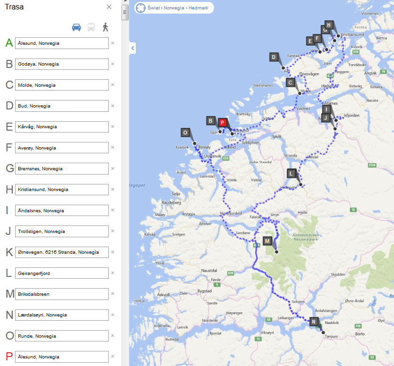Remove waypoint D Bud
The image size is (394, 366).
(113, 106)
